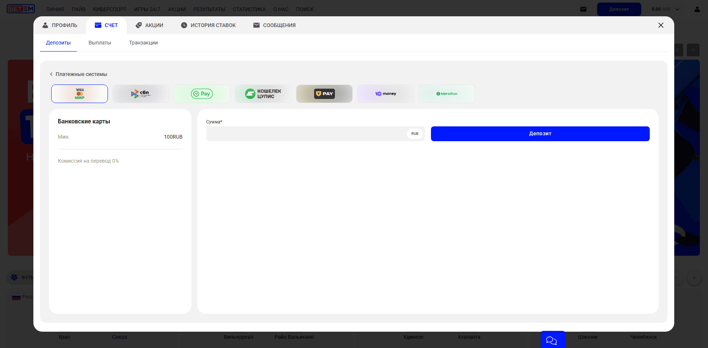Go back via Платежные системы chevron
Viewport: 708px width, 348px height.
pyautogui.click(x=52, y=74)
